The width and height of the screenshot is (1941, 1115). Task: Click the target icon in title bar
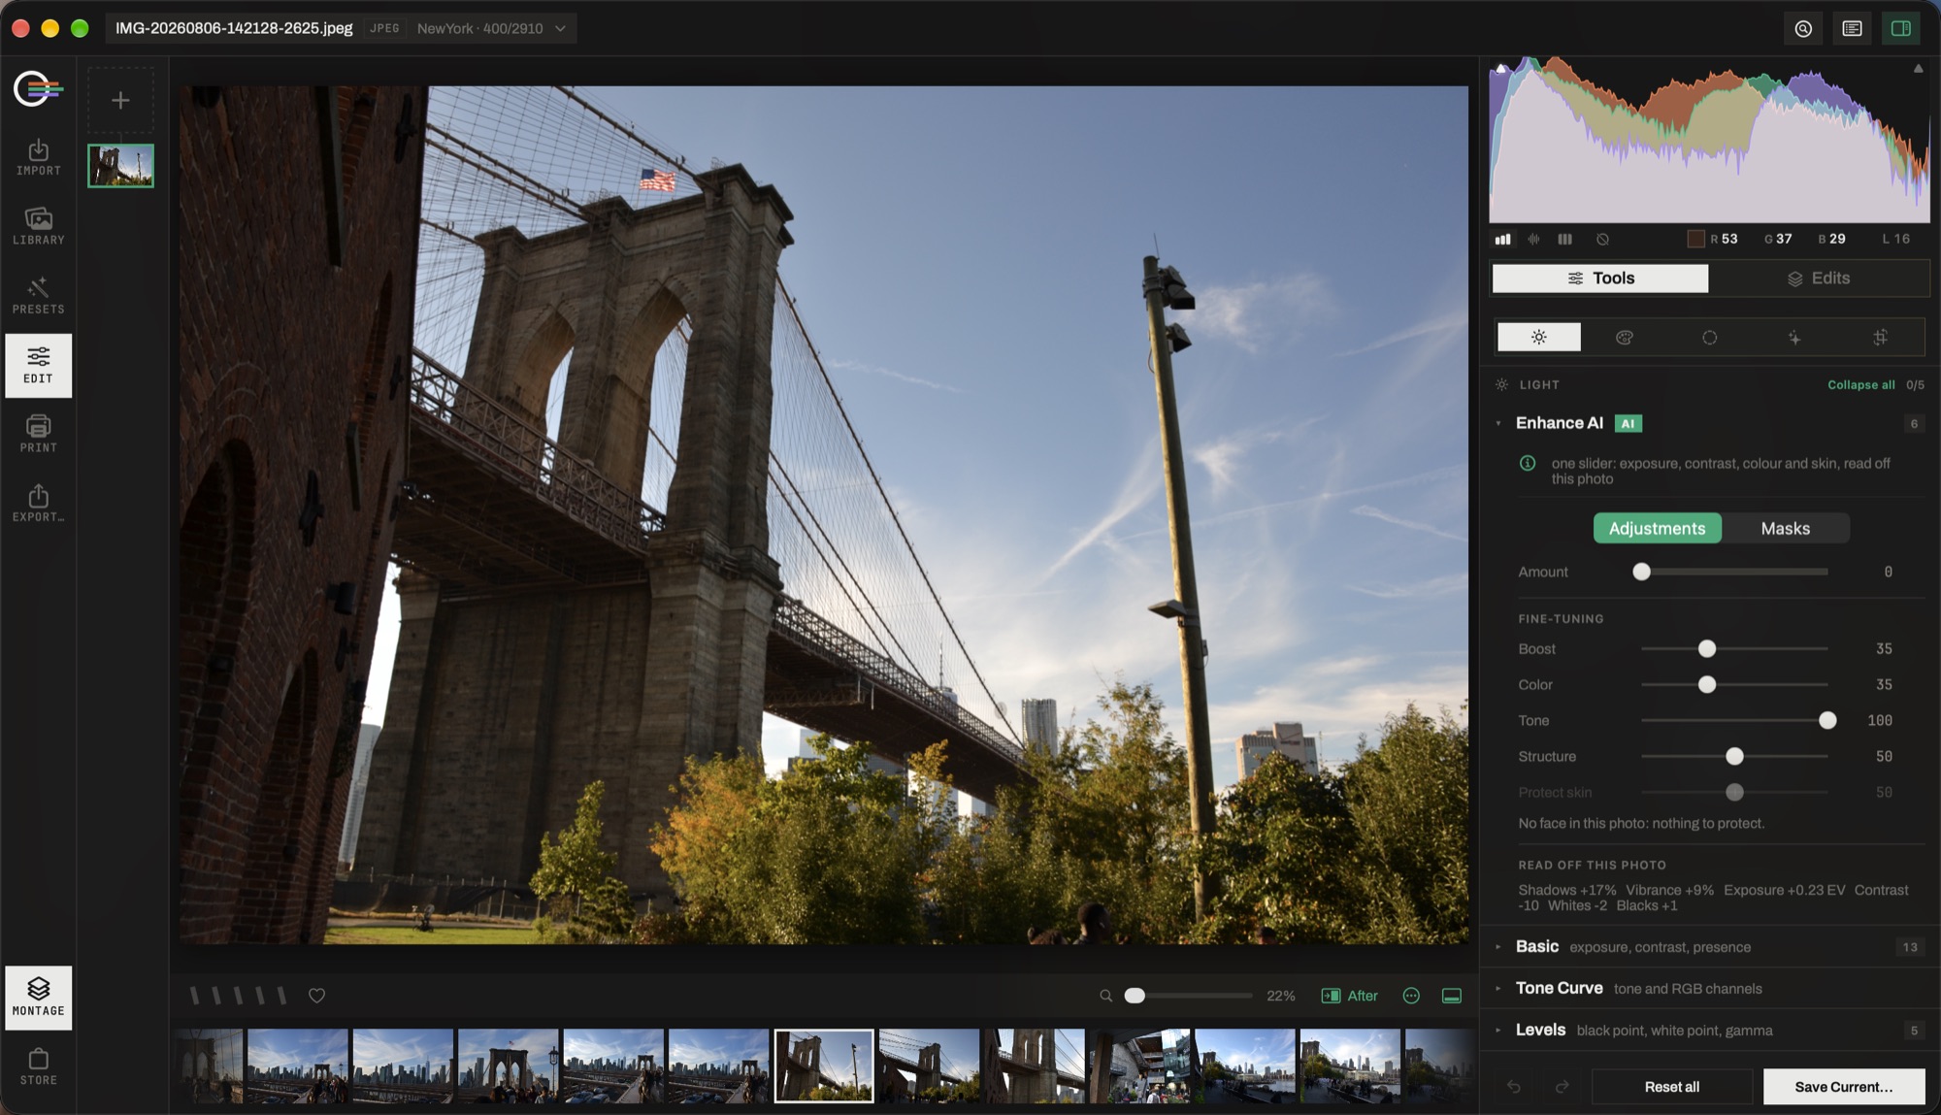tap(1803, 29)
